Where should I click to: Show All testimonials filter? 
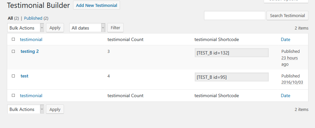click(x=10, y=18)
